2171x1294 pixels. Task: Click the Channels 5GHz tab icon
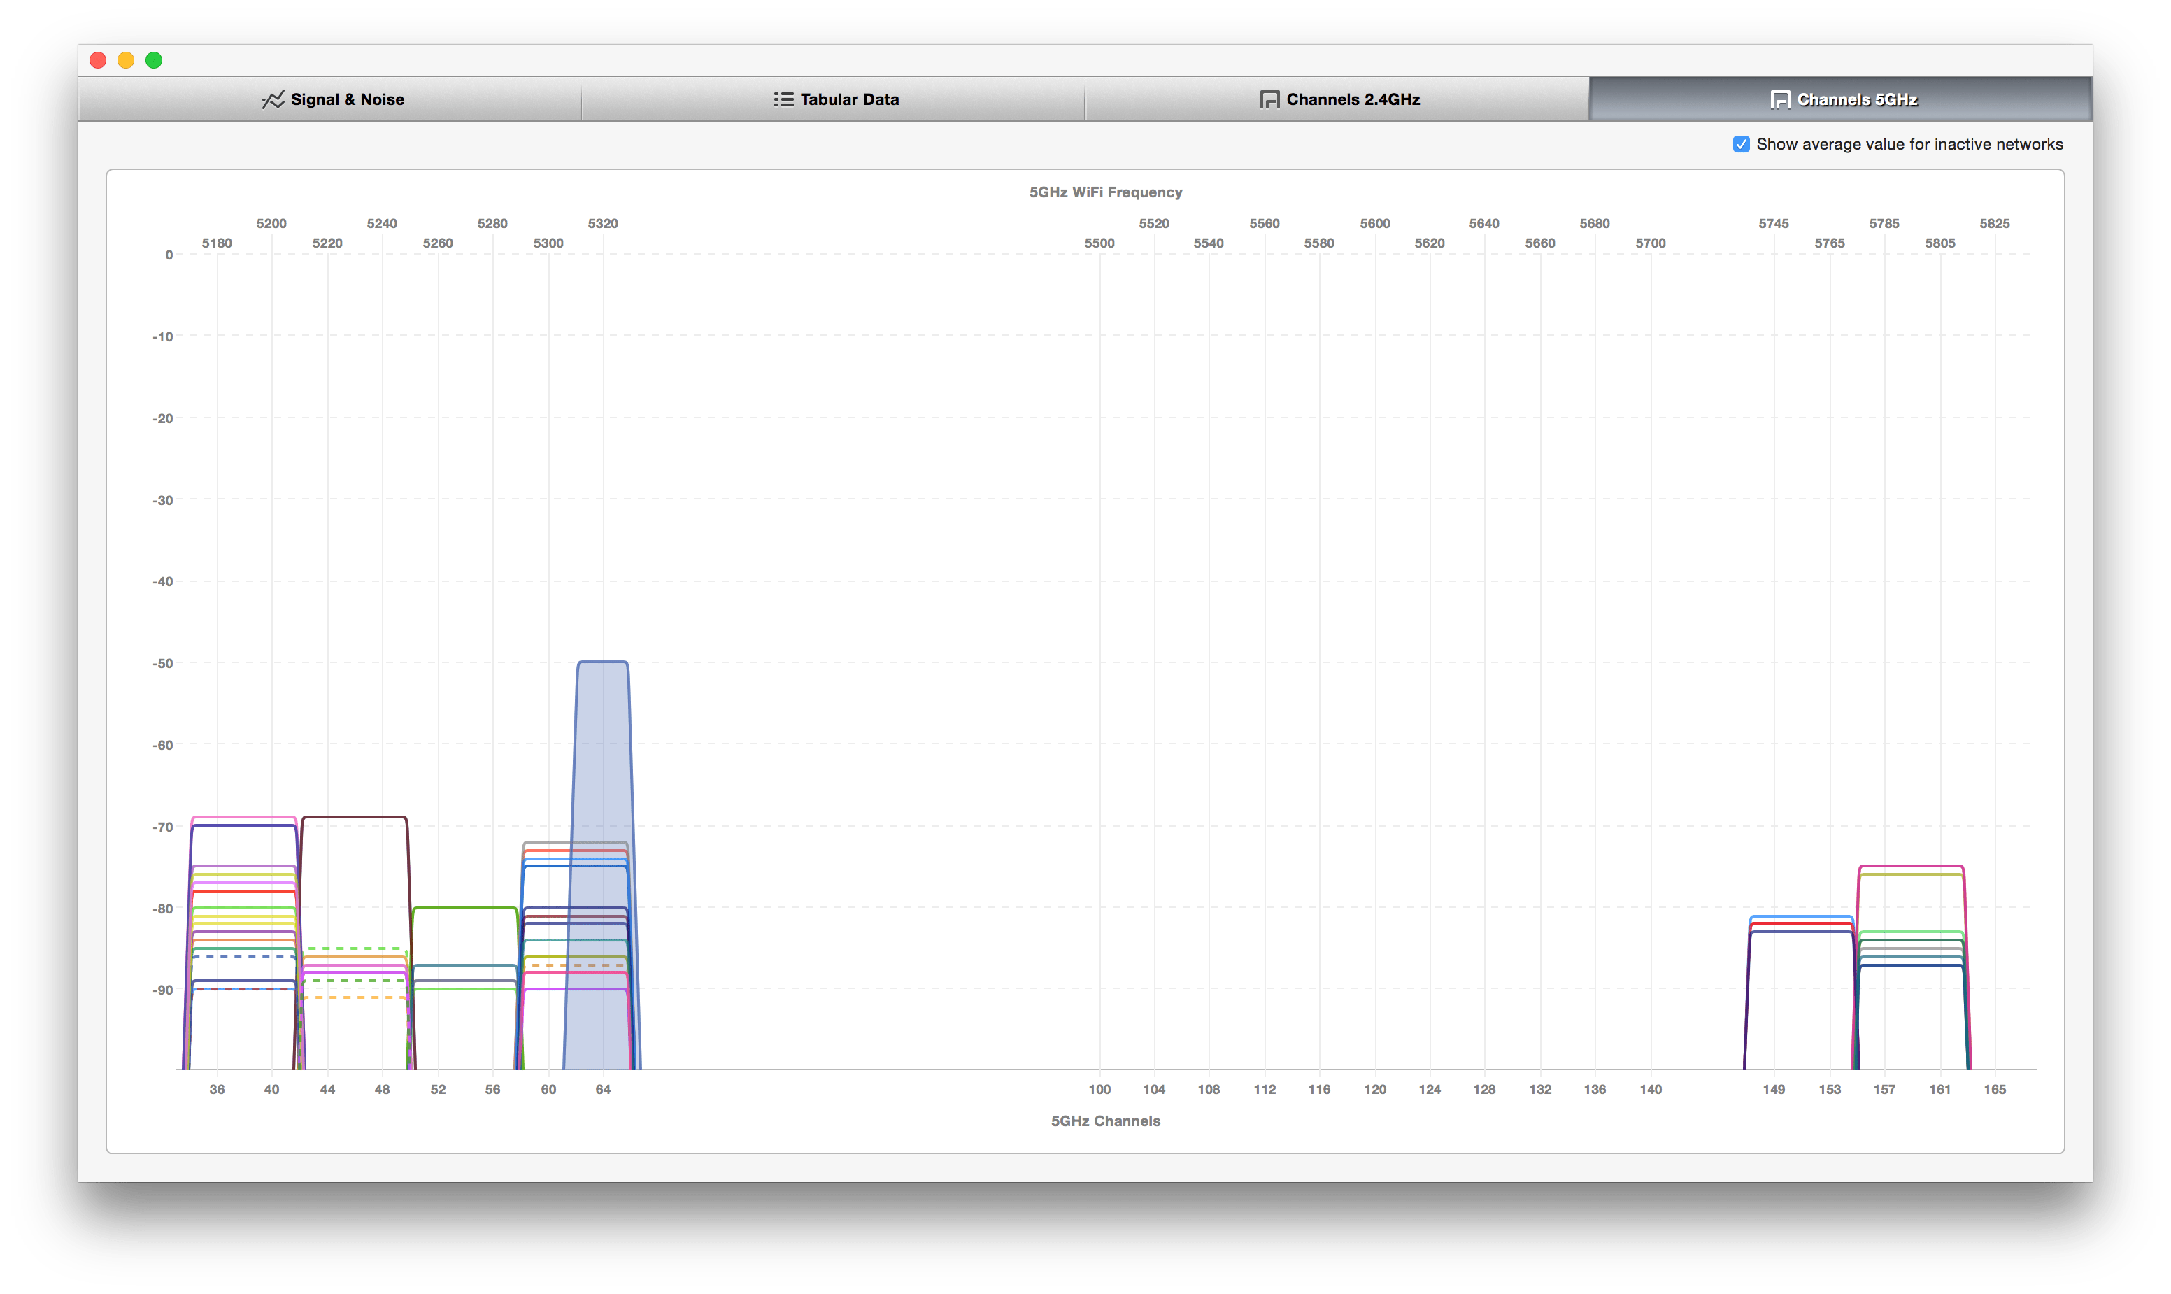(1779, 99)
